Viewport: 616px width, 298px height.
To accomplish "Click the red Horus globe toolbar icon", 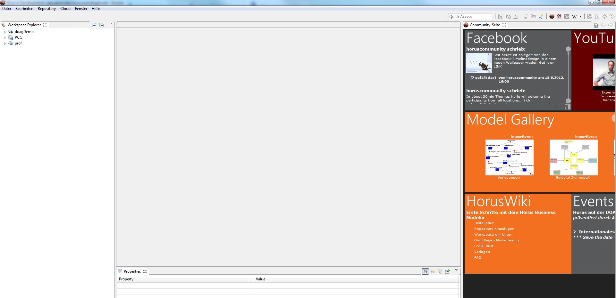I will pyautogui.click(x=552, y=17).
